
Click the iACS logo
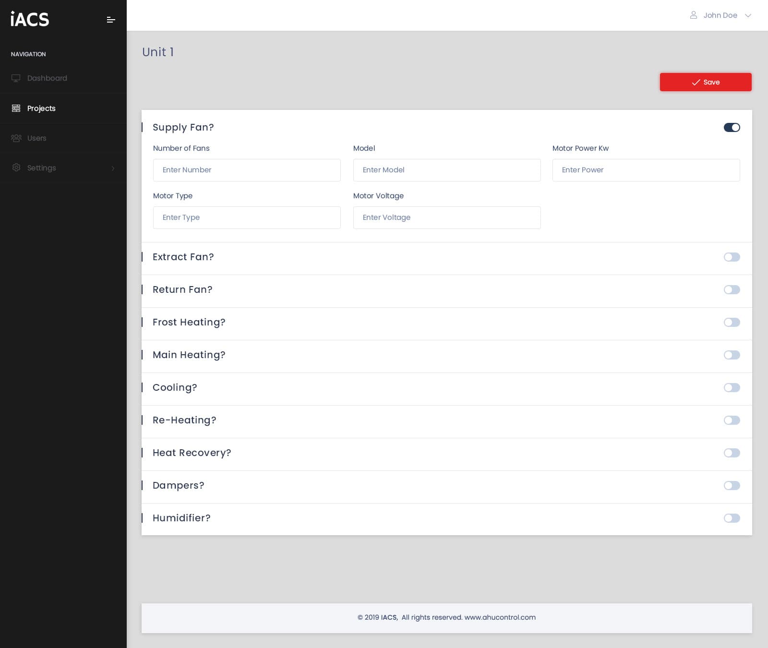30,19
